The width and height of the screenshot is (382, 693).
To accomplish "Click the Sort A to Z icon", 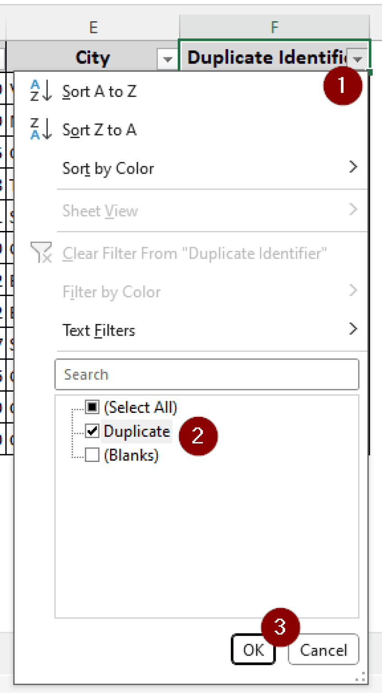I will (40, 91).
